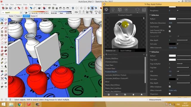191x107 pixels.
Task: Open V-Ray Geometry cube icon
Action: (120, 10)
